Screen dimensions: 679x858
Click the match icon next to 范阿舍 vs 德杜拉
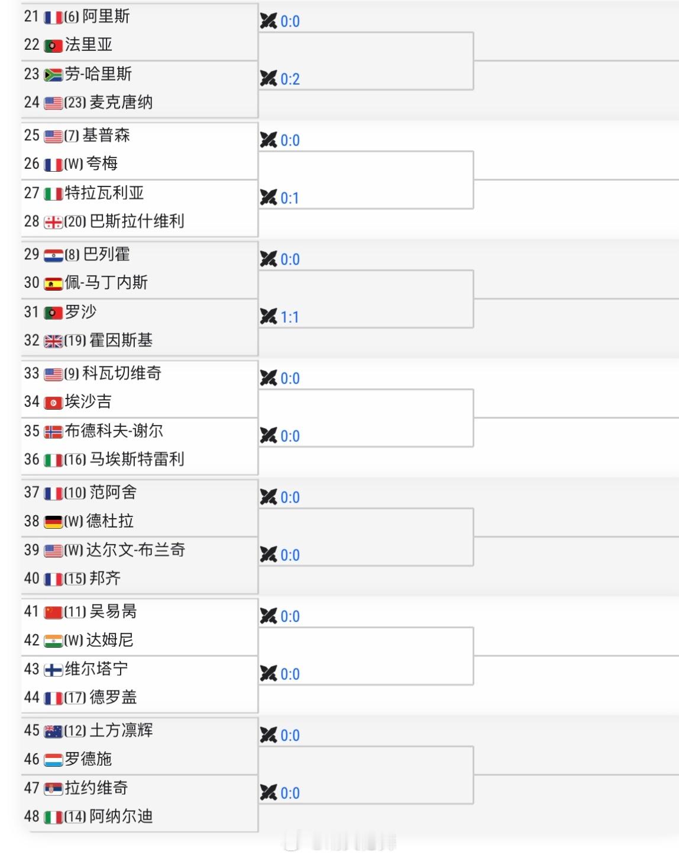tap(267, 496)
